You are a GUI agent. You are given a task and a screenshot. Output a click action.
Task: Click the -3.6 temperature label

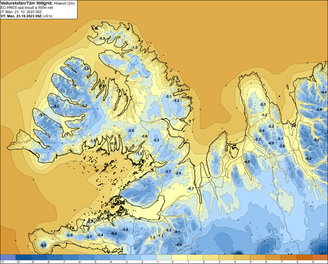coord(282,146)
